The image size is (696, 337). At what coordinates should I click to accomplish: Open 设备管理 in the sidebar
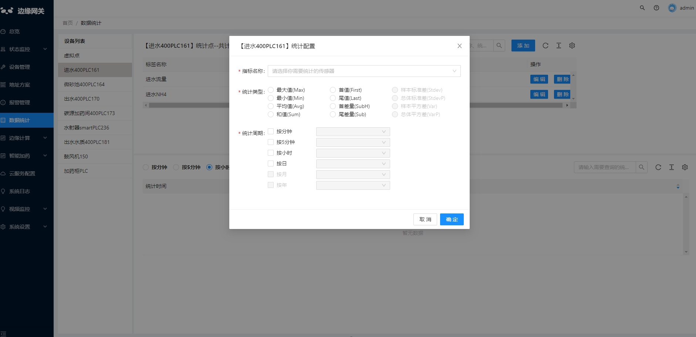point(27,67)
